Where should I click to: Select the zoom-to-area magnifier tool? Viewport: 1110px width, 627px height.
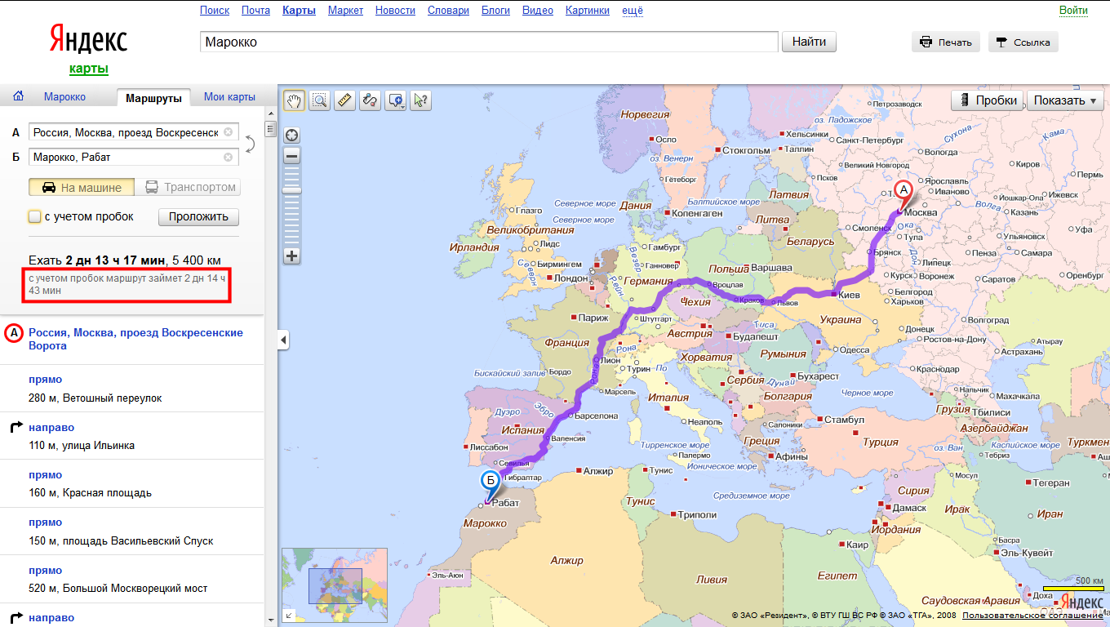(319, 100)
